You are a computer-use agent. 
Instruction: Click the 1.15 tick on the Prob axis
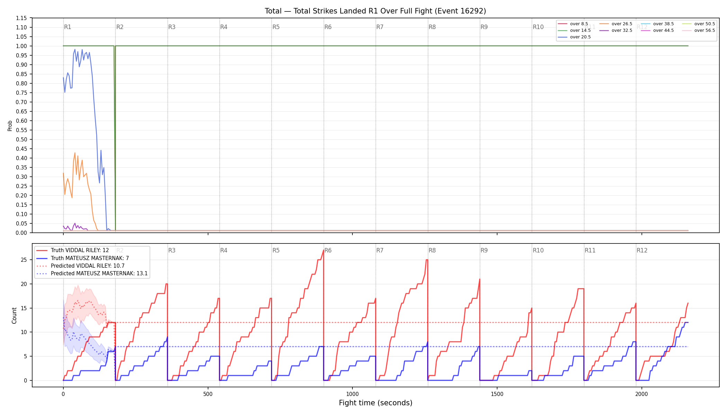21,18
